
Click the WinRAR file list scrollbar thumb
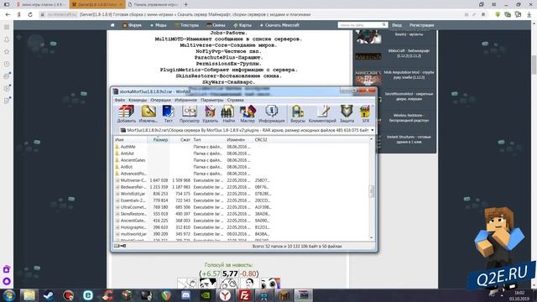click(x=372, y=191)
